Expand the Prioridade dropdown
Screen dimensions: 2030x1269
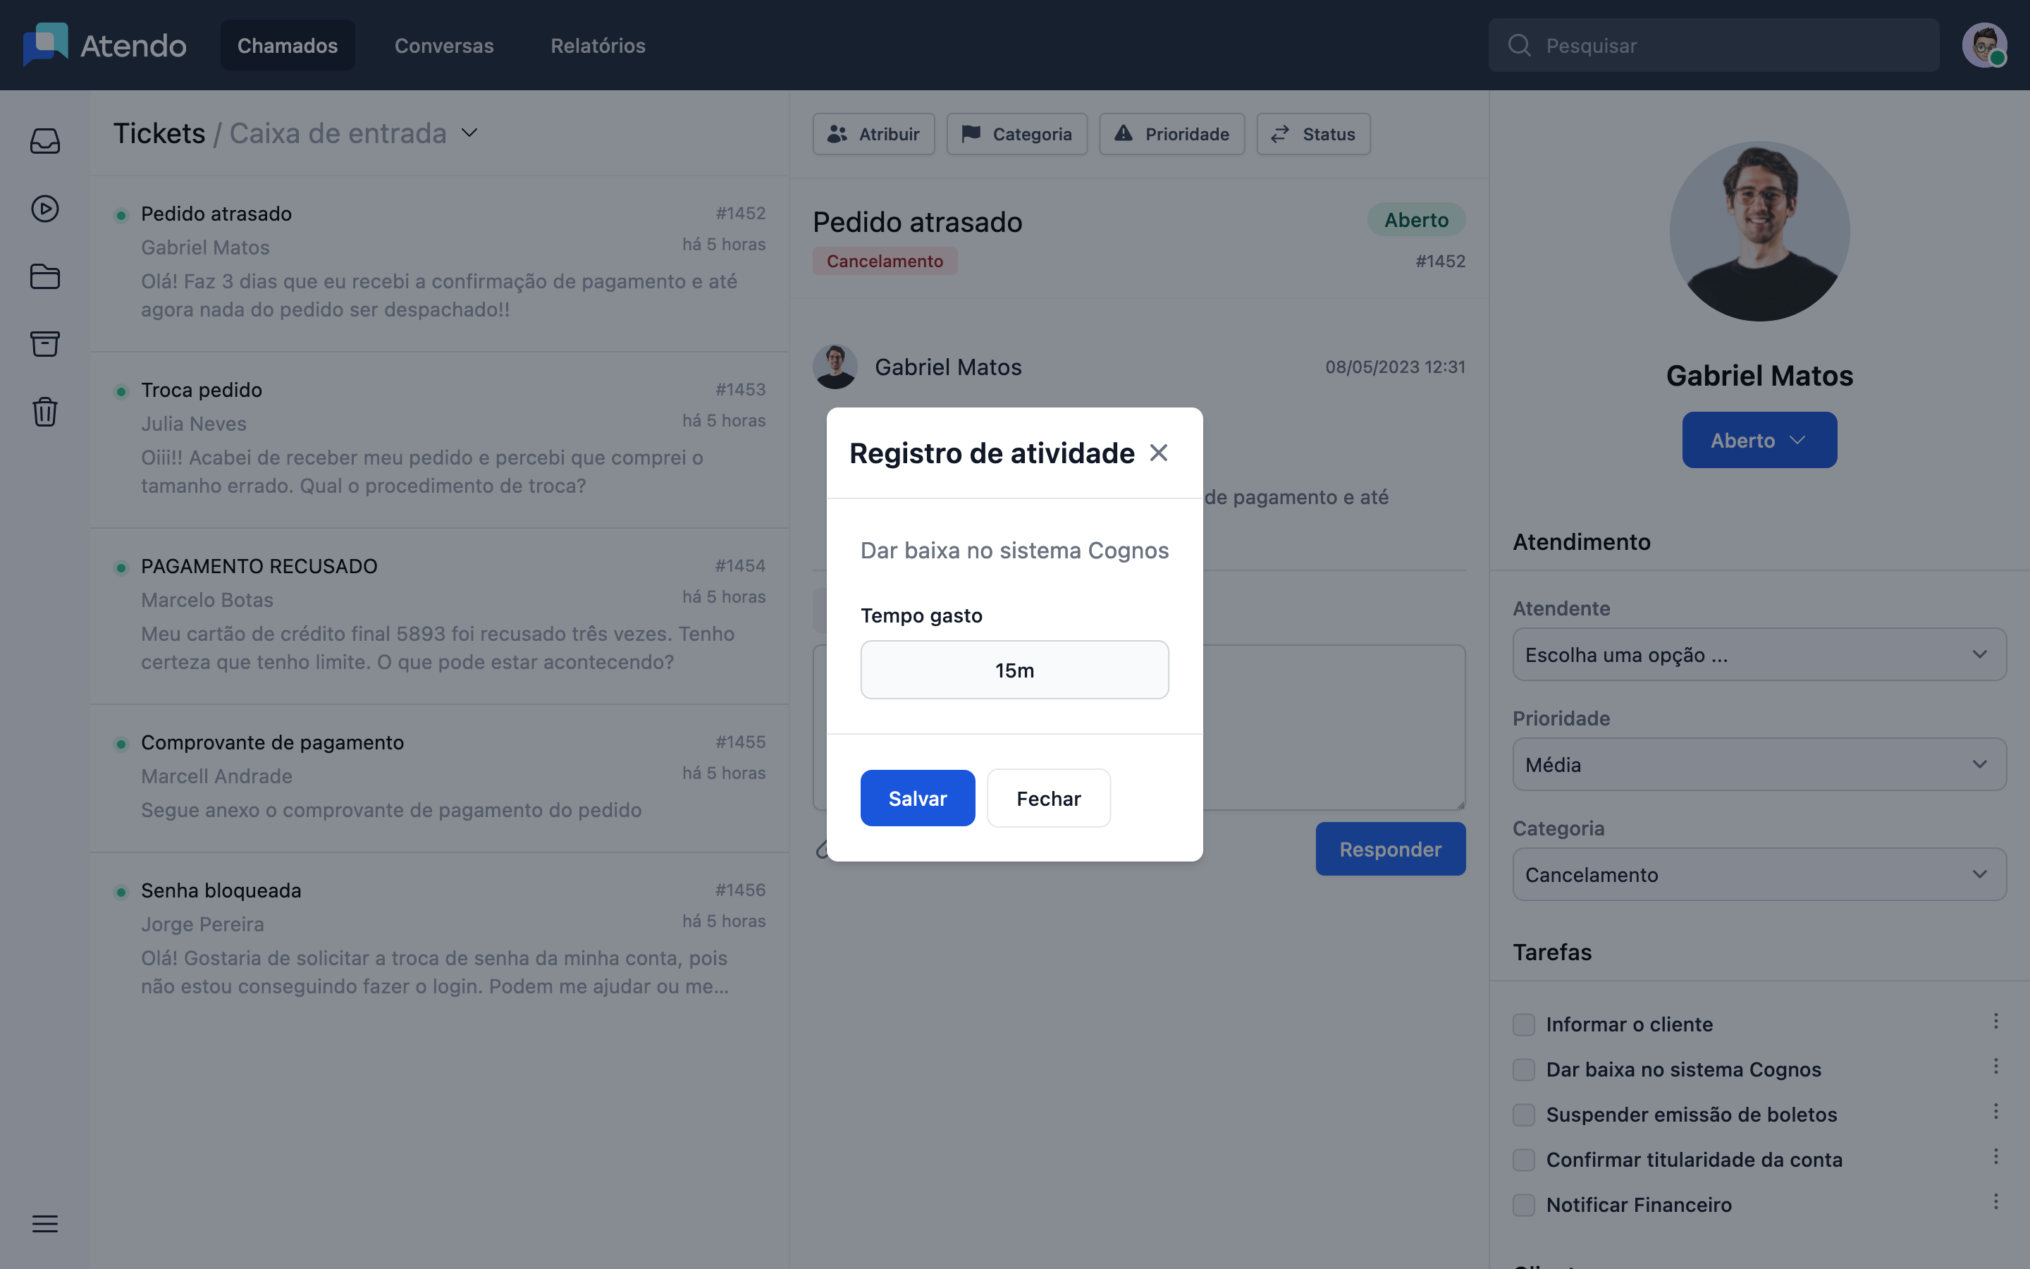coord(1759,763)
